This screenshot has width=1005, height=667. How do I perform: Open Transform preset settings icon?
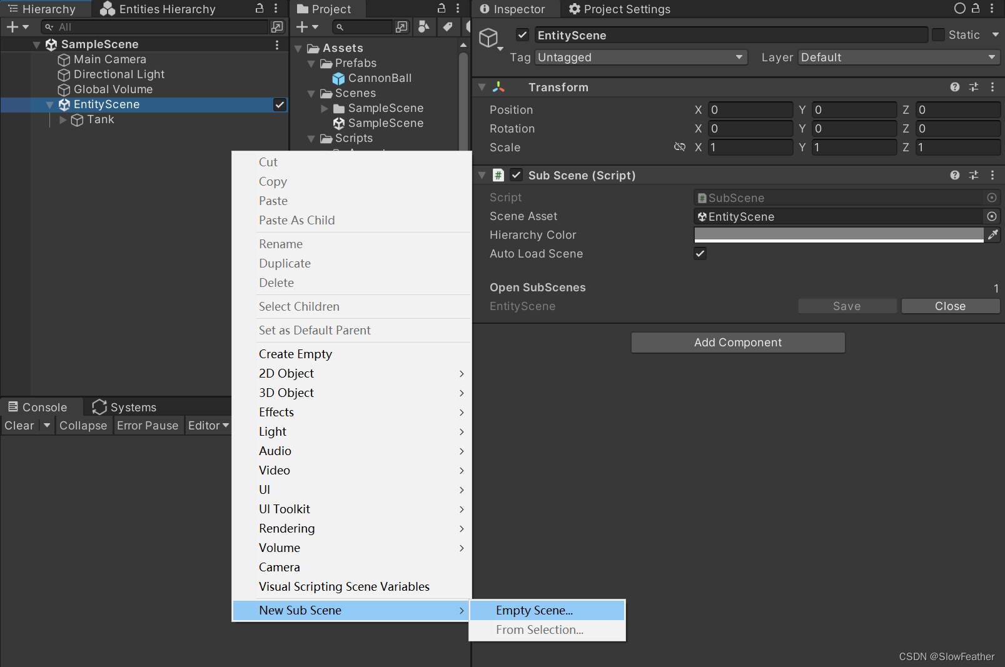click(x=974, y=87)
